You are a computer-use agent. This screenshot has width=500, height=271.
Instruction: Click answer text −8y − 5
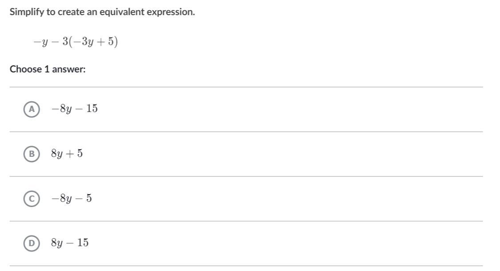71,199
